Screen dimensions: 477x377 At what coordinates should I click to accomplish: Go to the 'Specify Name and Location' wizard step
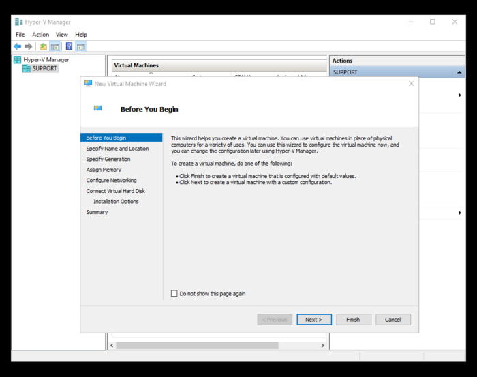pyautogui.click(x=117, y=149)
